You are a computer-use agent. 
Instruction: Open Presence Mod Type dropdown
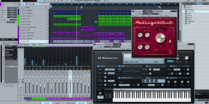pos(110,70)
